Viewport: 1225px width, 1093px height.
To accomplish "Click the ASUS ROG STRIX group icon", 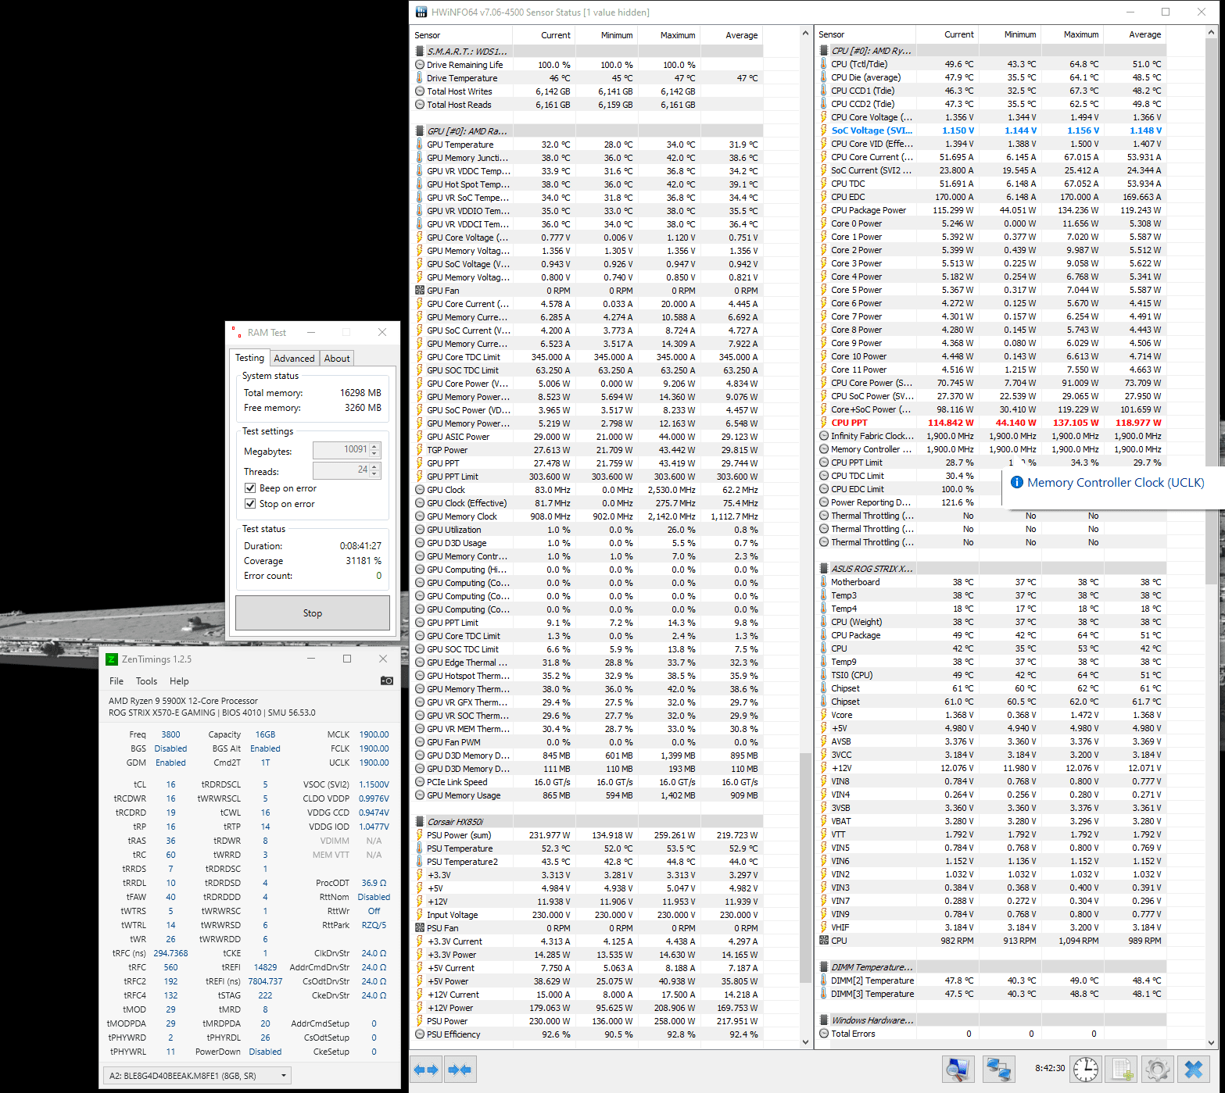I will [x=824, y=569].
